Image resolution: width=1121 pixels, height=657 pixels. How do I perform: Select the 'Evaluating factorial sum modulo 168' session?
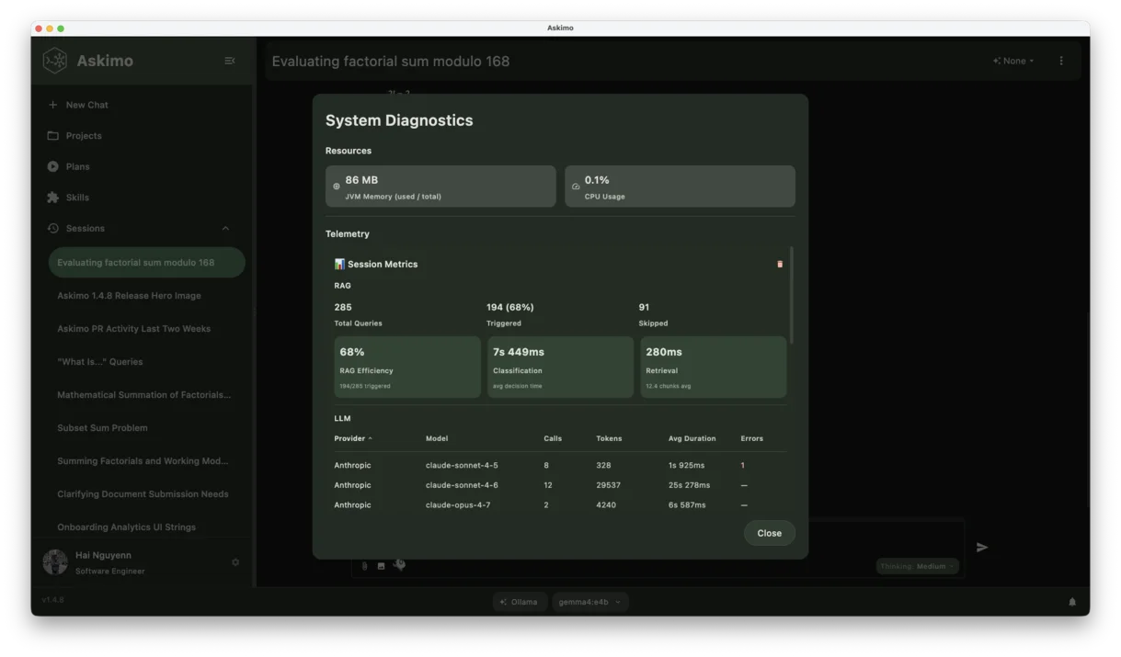[x=147, y=263]
